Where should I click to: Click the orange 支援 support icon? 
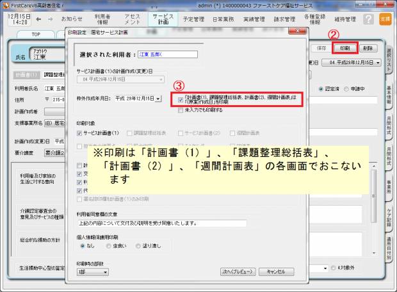pos(384,19)
